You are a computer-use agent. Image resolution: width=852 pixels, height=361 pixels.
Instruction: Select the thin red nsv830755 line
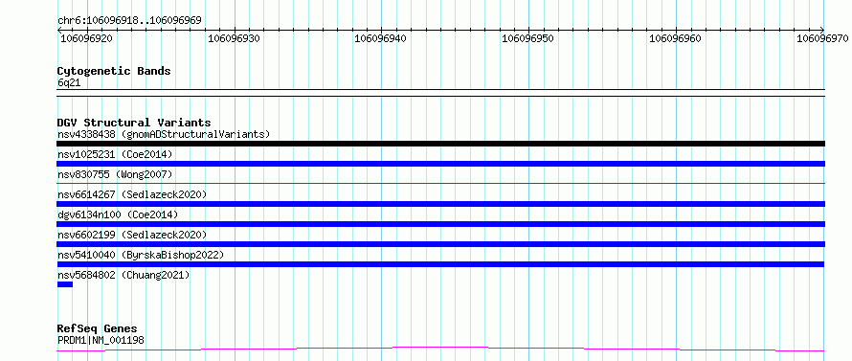point(440,184)
